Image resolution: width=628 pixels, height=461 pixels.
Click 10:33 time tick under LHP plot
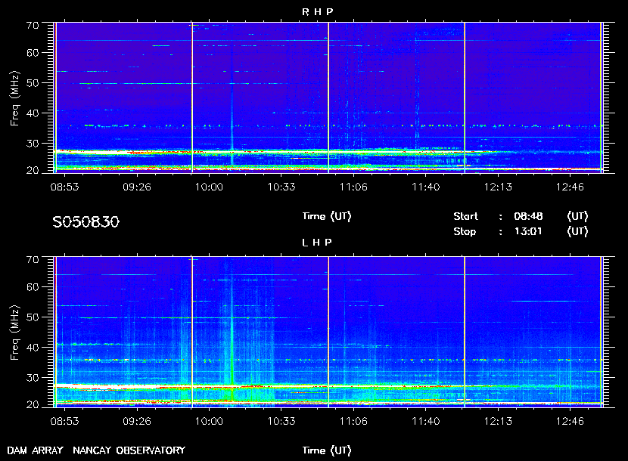point(281,421)
